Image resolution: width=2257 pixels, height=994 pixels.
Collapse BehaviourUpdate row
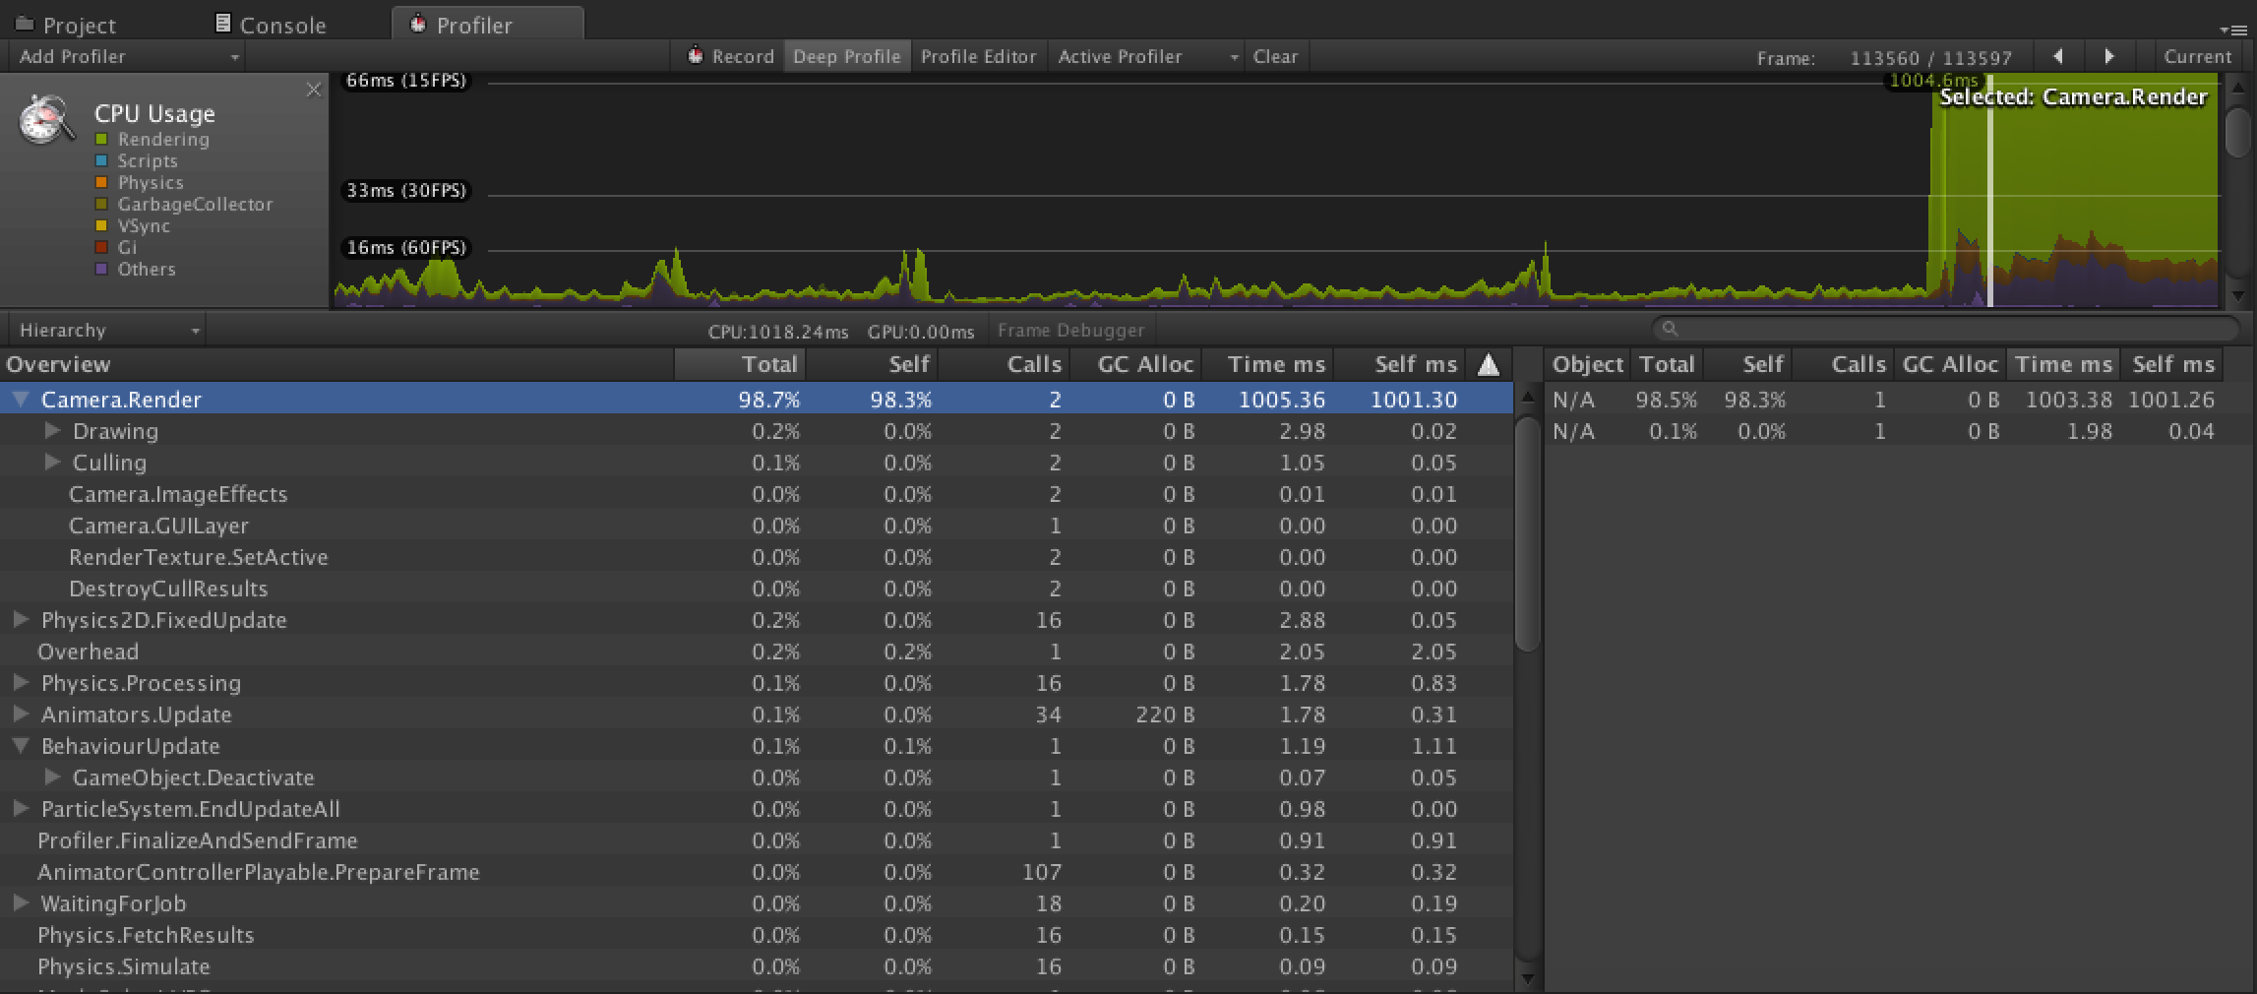(21, 745)
